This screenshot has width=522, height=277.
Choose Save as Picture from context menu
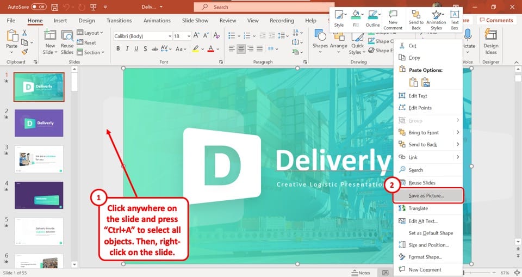(x=428, y=196)
